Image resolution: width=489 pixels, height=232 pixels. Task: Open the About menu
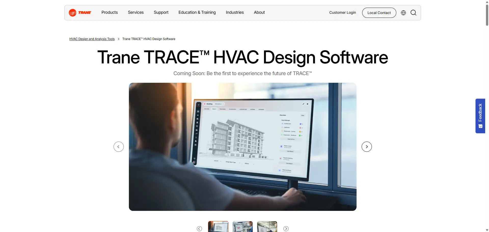259,12
